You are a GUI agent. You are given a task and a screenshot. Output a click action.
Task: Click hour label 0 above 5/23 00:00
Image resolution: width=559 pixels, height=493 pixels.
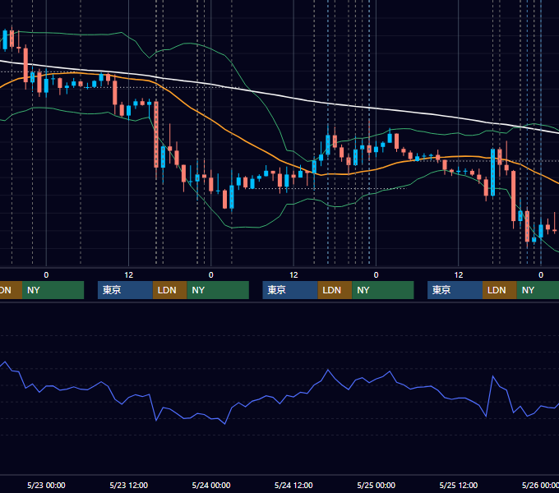[x=46, y=275]
